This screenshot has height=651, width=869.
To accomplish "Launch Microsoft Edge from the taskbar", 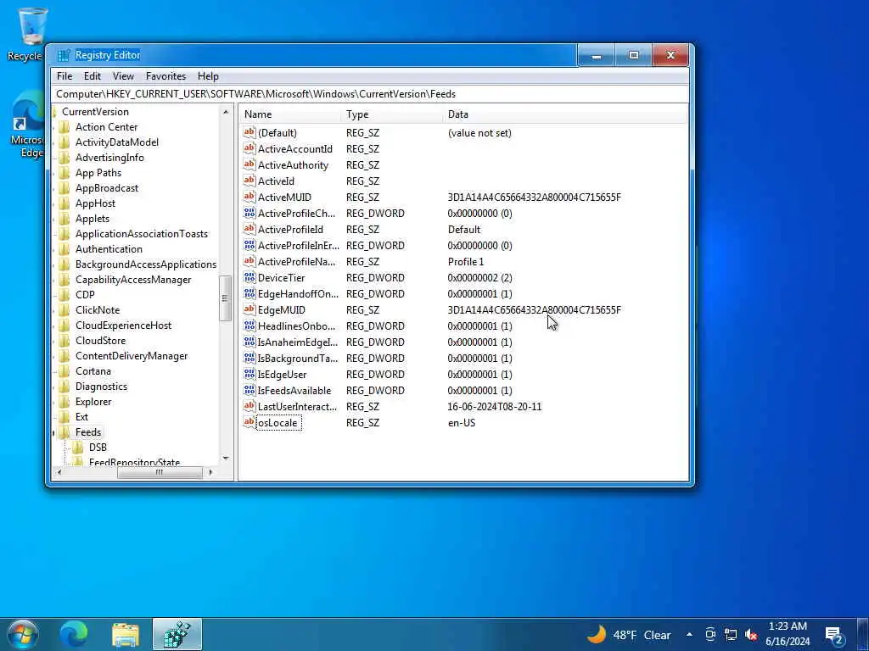I will tap(74, 634).
